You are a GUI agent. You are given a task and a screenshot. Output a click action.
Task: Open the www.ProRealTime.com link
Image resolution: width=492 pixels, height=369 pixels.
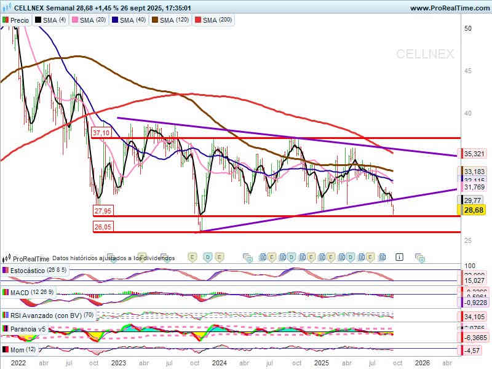point(450,8)
